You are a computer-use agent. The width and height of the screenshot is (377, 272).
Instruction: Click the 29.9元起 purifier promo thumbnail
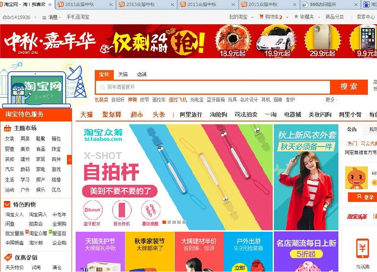click(x=322, y=41)
